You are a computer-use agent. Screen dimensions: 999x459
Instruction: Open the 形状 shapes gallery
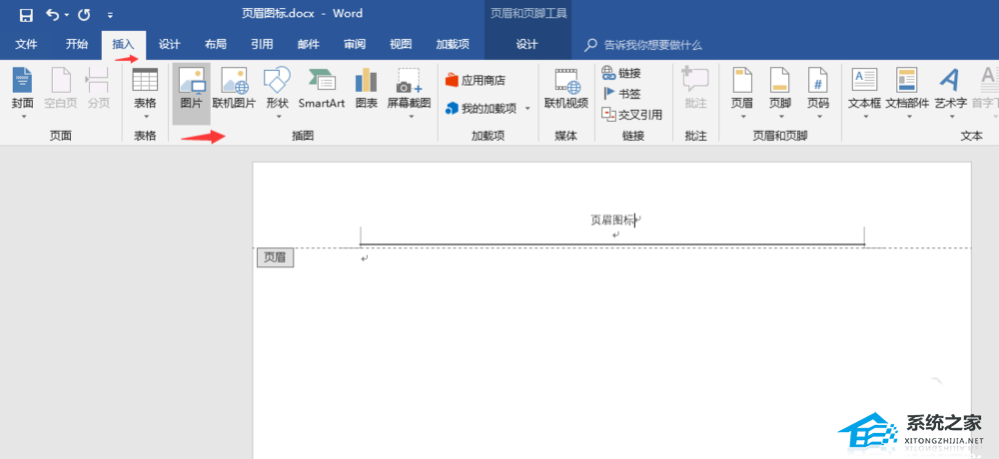[277, 88]
